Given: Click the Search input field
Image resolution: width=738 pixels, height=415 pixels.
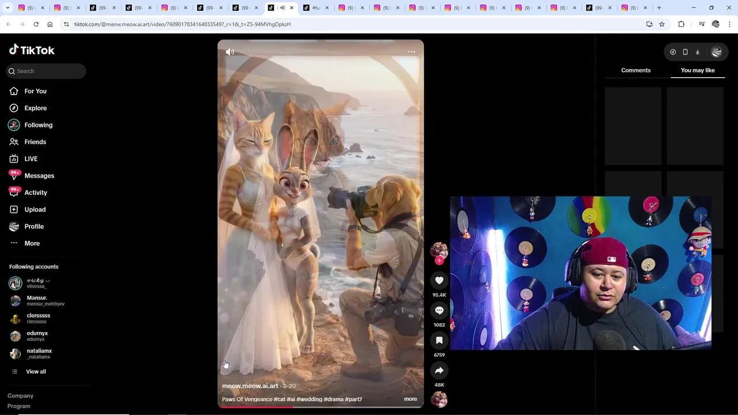Looking at the screenshot, I should pyautogui.click(x=46, y=71).
